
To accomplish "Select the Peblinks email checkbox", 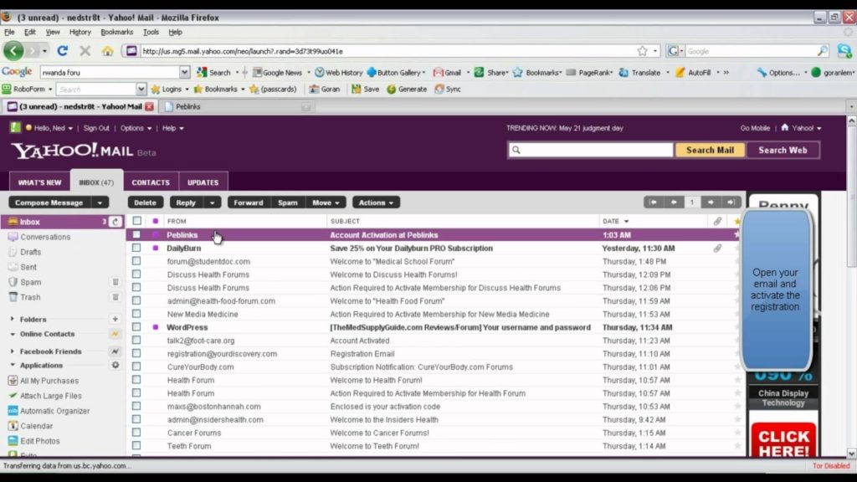I will [x=136, y=235].
